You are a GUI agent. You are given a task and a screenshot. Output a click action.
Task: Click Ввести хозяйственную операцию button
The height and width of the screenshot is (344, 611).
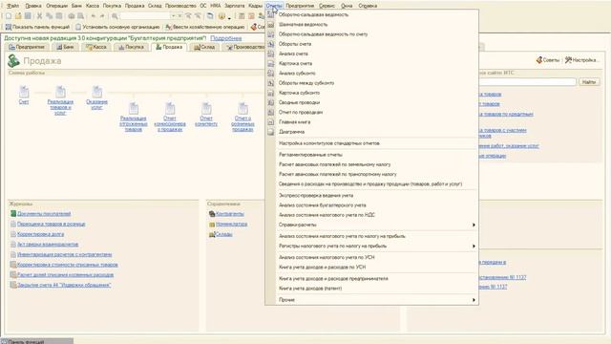click(x=205, y=27)
